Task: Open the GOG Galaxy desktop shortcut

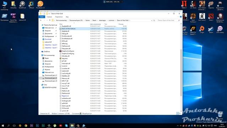Action: 220,30
